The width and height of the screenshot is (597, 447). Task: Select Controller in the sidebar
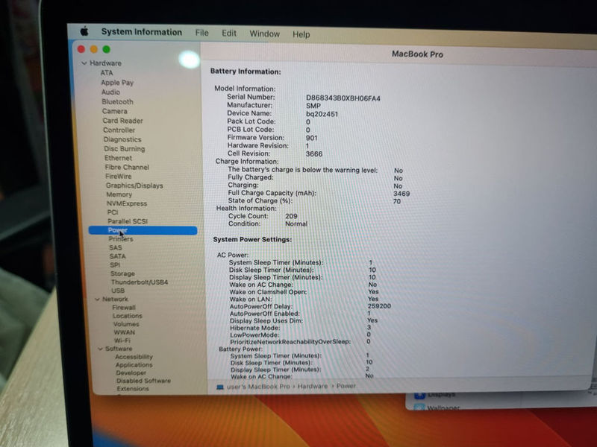click(x=119, y=130)
